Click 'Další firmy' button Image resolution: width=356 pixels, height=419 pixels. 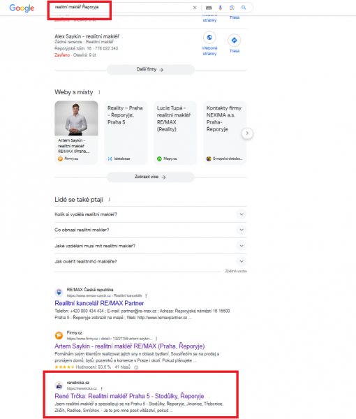click(150, 69)
